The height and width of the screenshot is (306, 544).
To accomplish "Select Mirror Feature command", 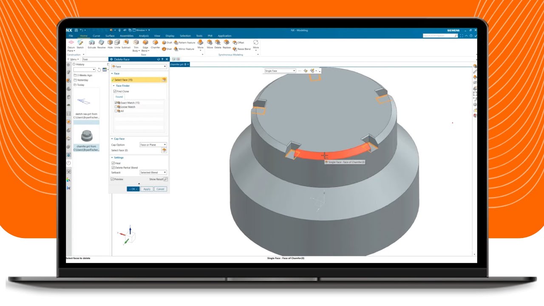I will [184, 49].
